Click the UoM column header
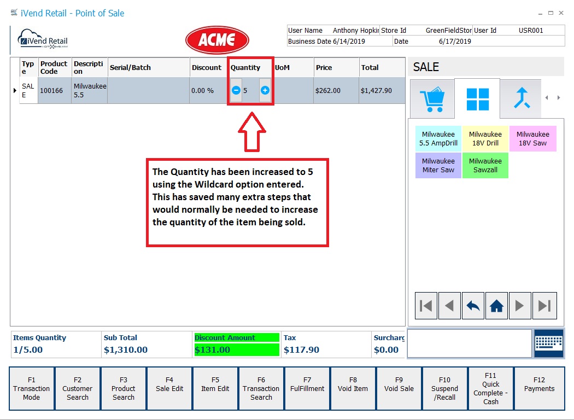 [293, 67]
